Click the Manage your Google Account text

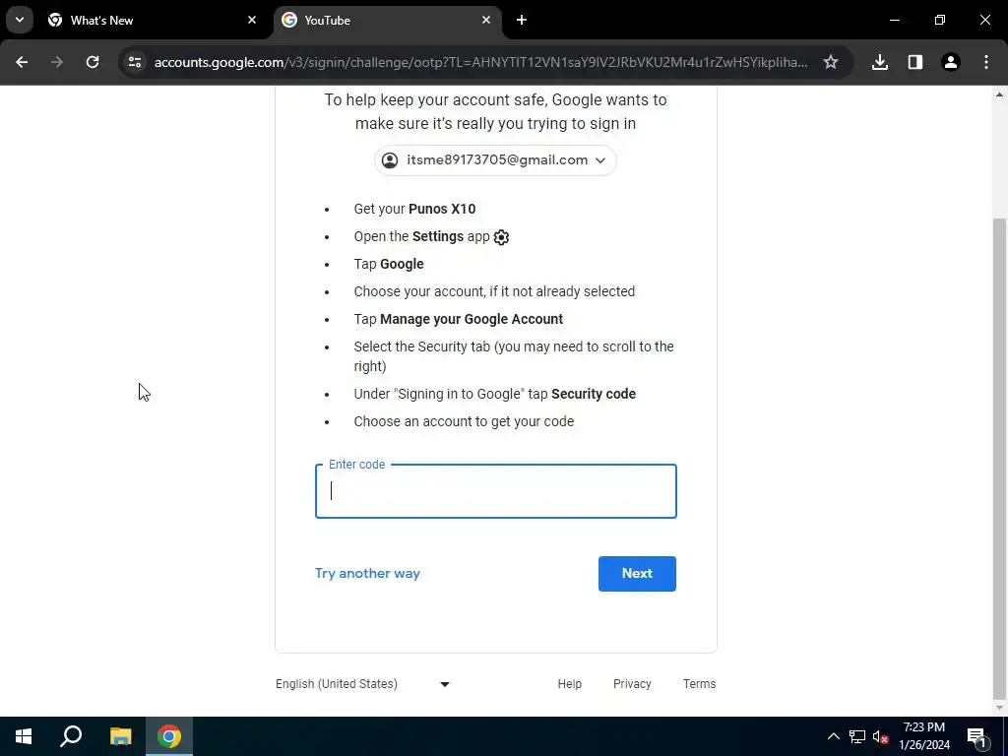472,320
